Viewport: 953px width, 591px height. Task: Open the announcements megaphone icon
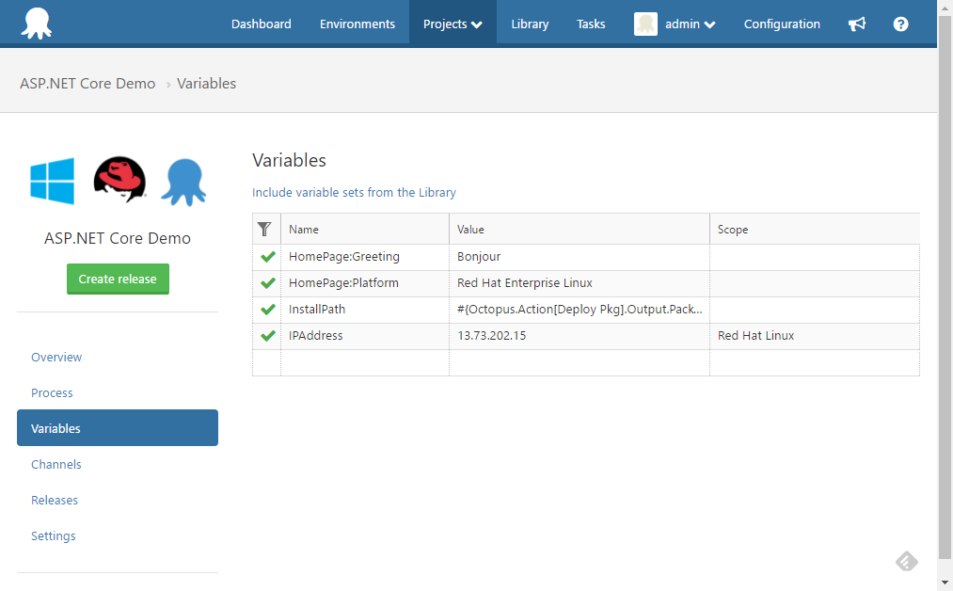click(857, 24)
